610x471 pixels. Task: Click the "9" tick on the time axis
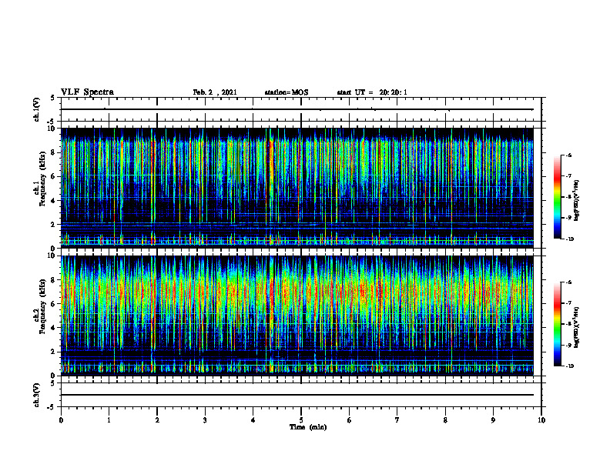click(493, 420)
